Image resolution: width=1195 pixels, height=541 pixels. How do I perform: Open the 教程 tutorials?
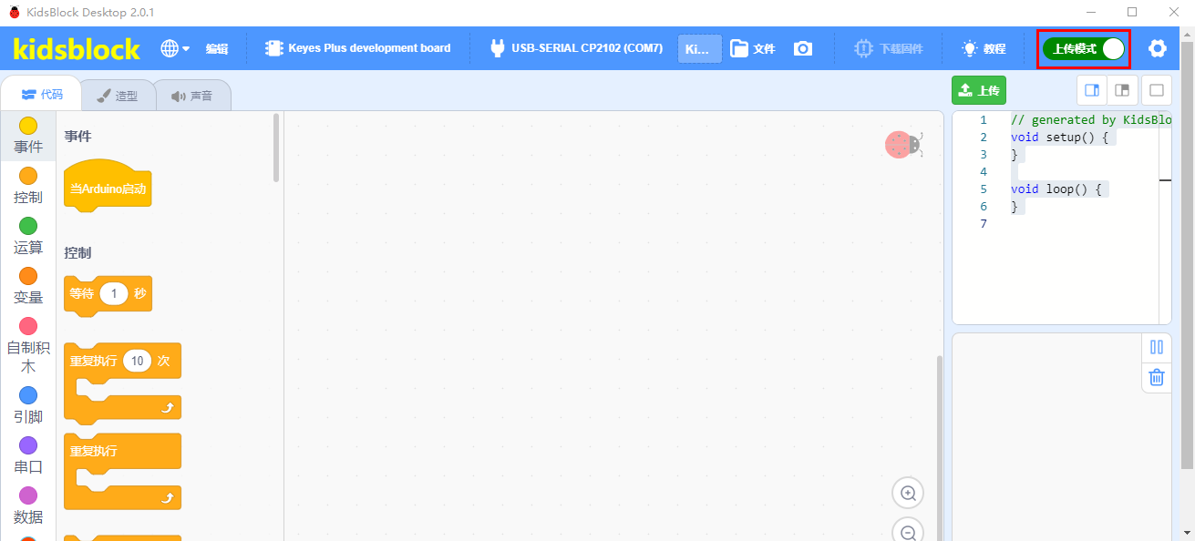(x=984, y=48)
